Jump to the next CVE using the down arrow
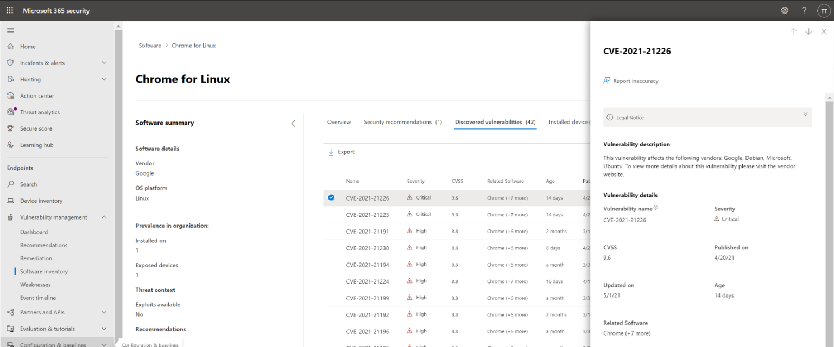 [x=808, y=31]
